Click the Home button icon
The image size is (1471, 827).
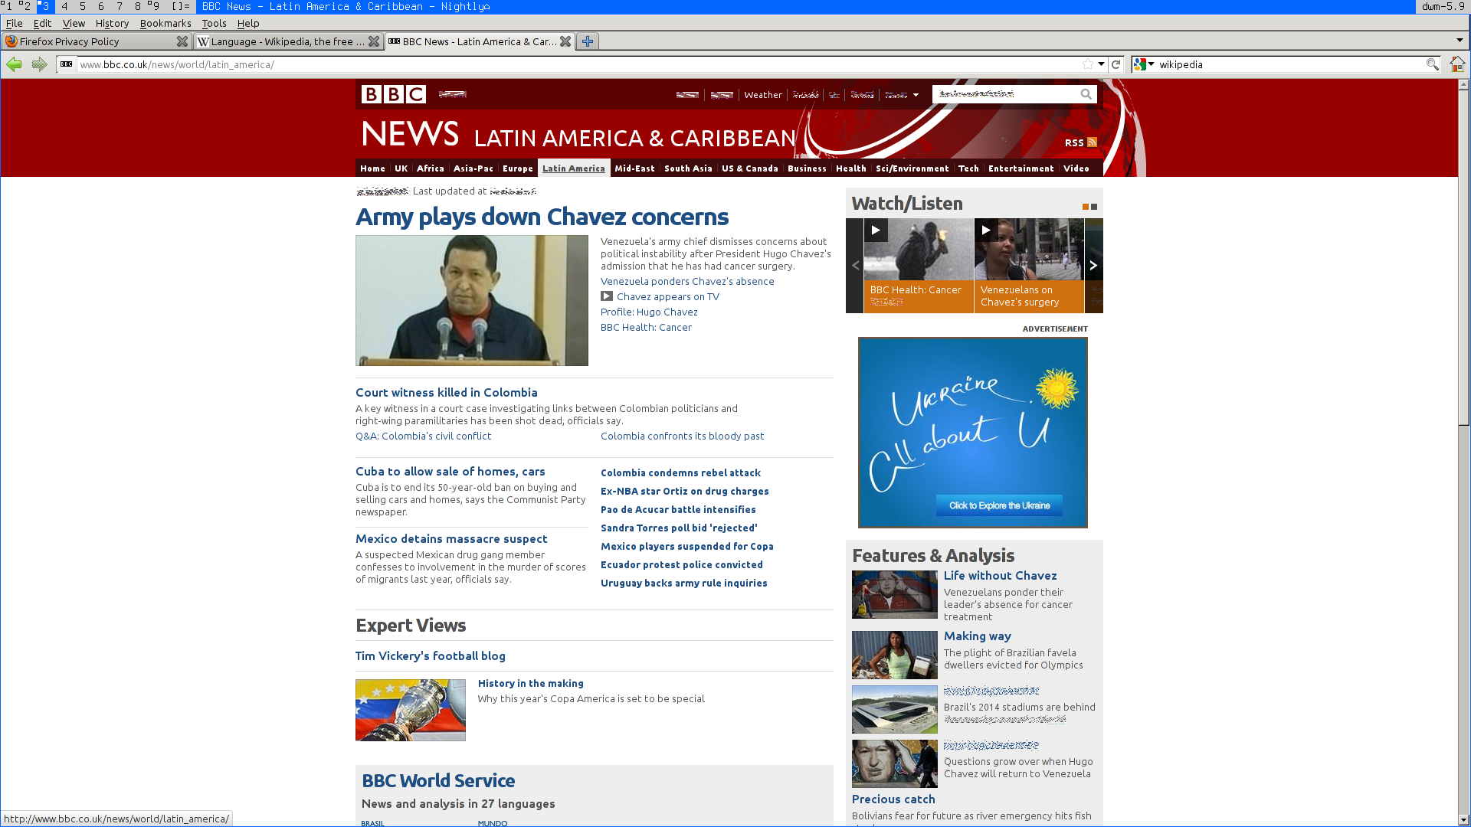click(1457, 64)
